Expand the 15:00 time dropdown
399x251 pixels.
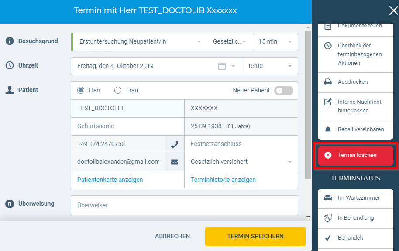(269, 66)
